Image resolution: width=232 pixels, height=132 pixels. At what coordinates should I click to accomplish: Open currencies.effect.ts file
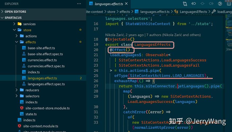pyautogui.click(x=42, y=60)
